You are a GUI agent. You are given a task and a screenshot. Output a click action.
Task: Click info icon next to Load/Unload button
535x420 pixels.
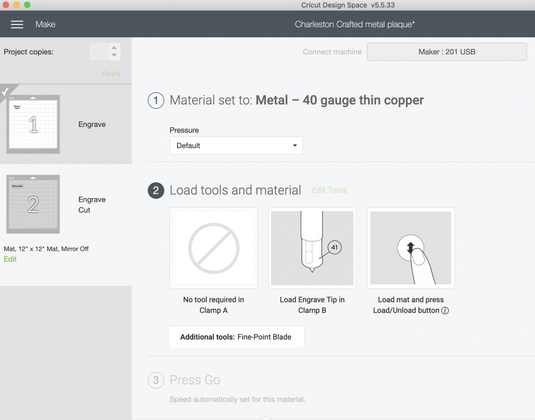tap(445, 310)
